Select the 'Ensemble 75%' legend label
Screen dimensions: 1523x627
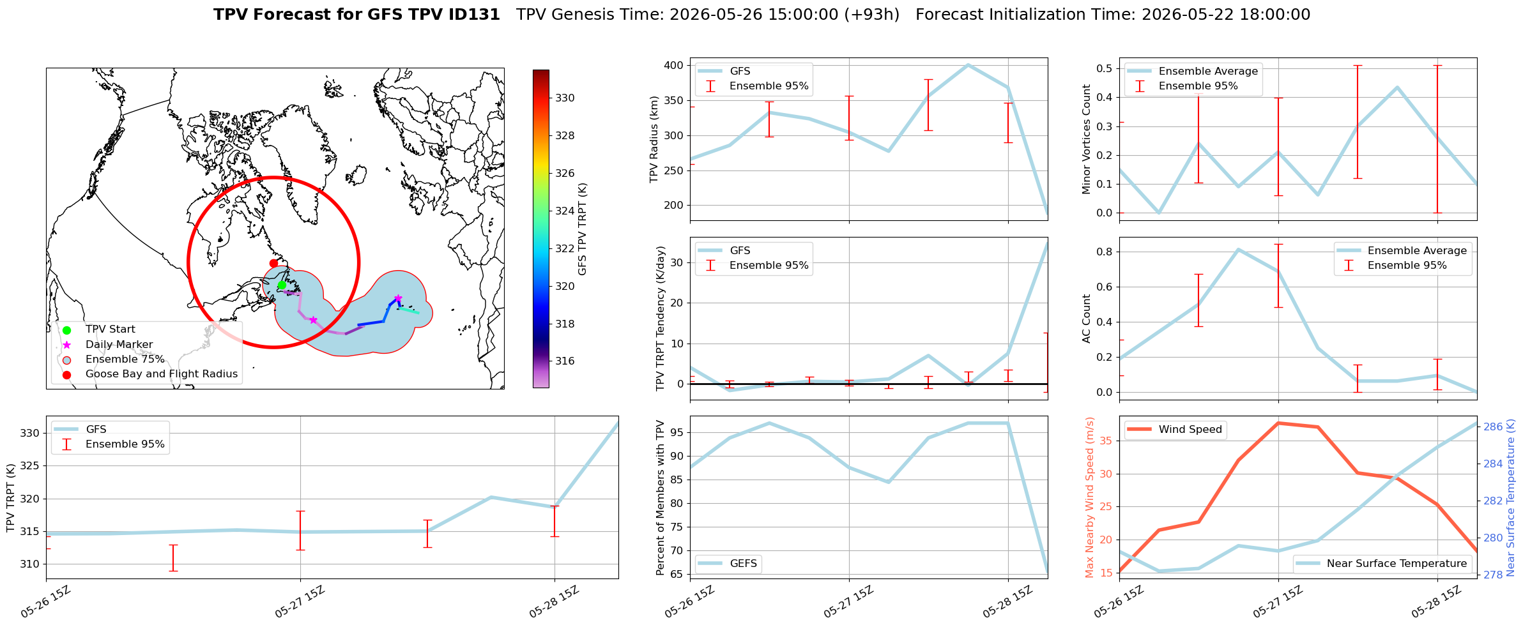pos(125,359)
